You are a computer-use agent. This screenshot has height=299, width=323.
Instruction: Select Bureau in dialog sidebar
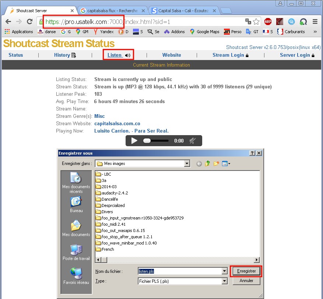click(76, 204)
